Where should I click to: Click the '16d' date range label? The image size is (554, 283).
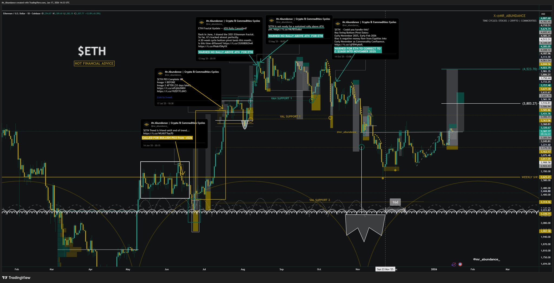[395, 202]
